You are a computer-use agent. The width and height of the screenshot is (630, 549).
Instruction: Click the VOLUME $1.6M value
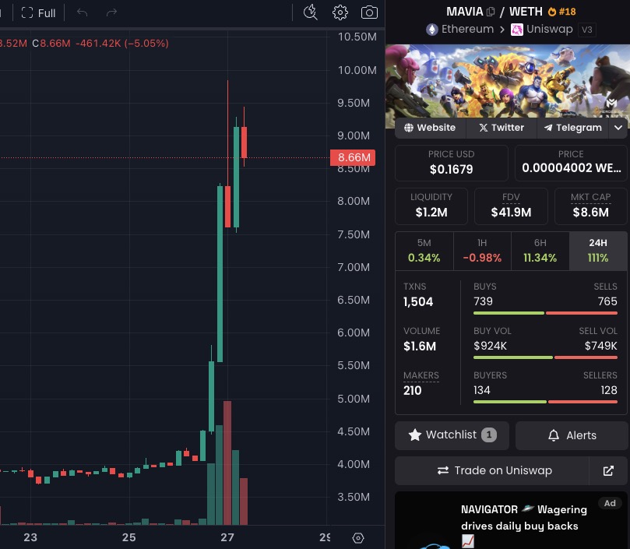(x=420, y=346)
